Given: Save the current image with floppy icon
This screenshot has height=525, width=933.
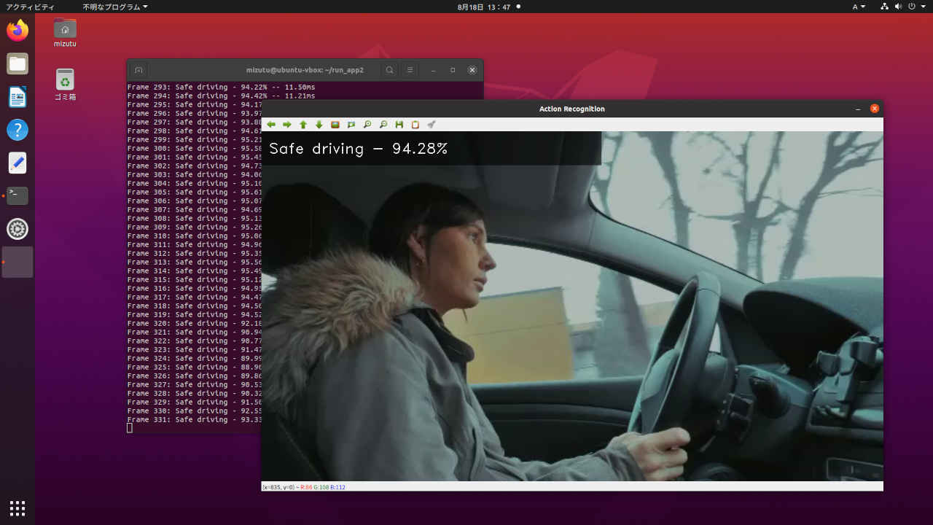Looking at the screenshot, I should point(399,125).
